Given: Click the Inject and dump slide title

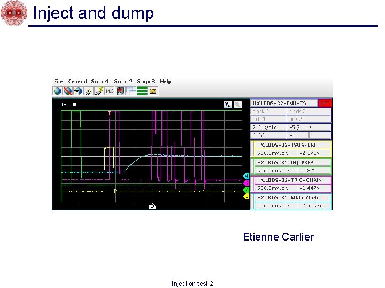Looking at the screenshot, I should pos(93,13).
